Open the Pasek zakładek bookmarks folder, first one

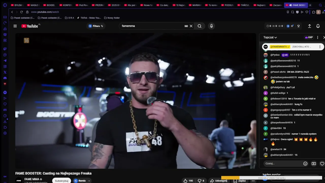(x=23, y=18)
